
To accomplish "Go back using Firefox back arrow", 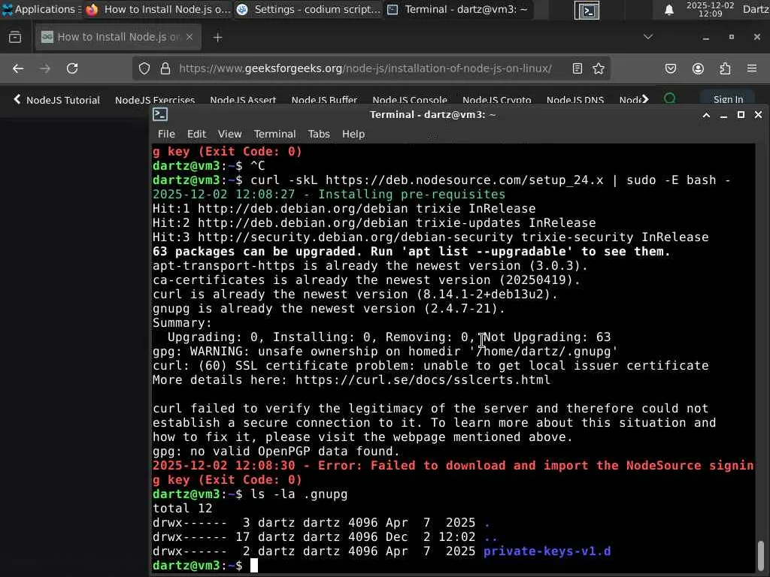I will [18, 68].
